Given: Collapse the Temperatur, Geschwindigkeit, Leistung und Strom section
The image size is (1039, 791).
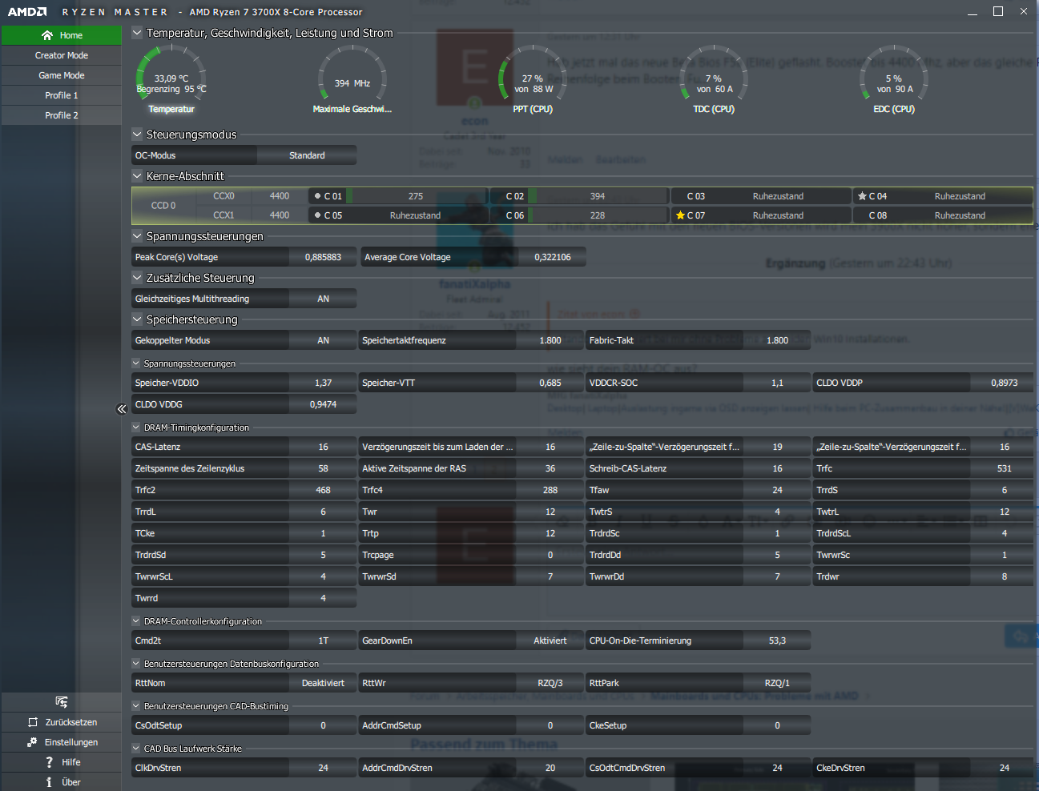Looking at the screenshot, I should coord(137,33).
